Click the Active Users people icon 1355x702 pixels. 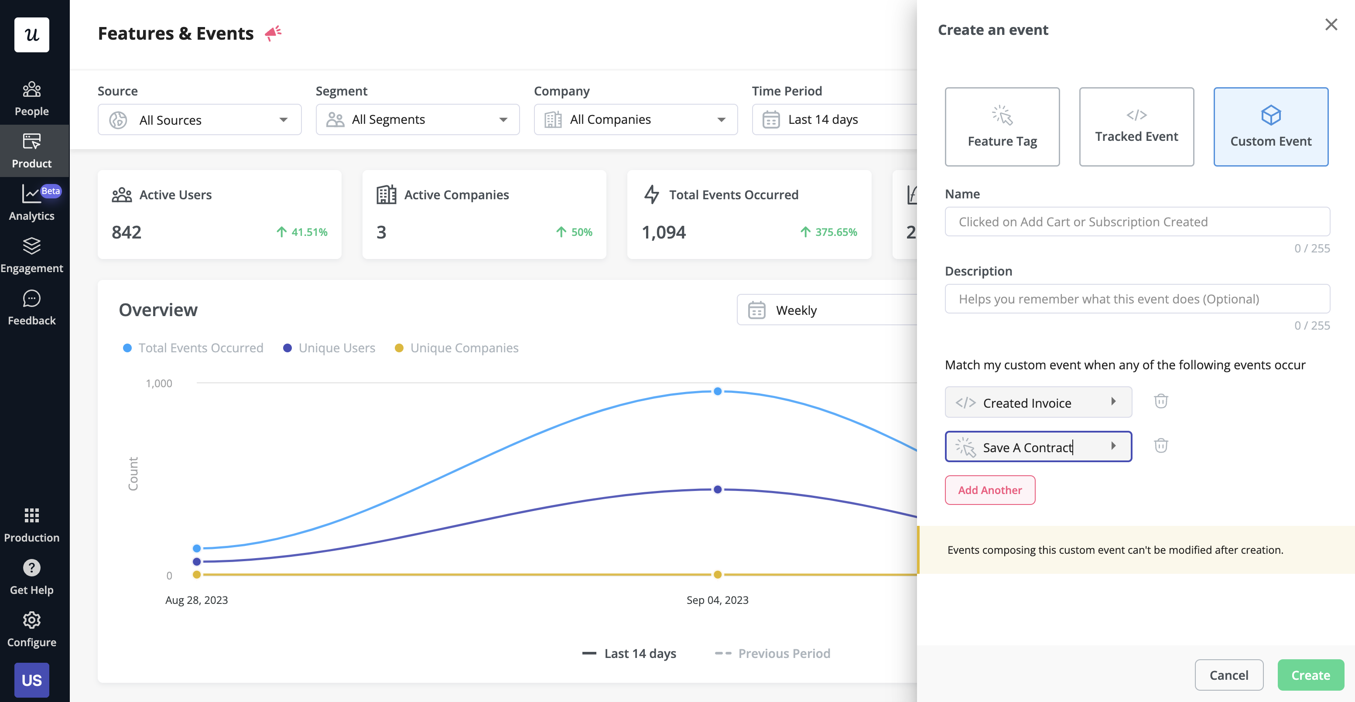(x=122, y=194)
